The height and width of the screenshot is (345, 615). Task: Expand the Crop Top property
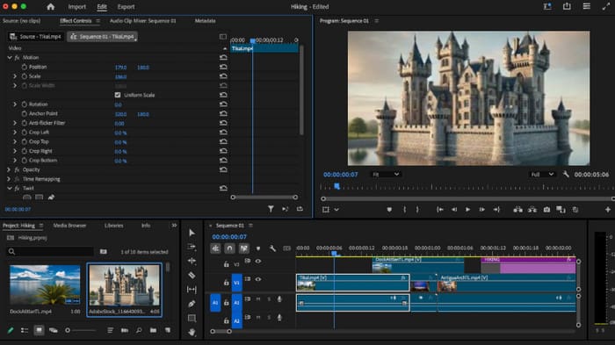(15, 141)
